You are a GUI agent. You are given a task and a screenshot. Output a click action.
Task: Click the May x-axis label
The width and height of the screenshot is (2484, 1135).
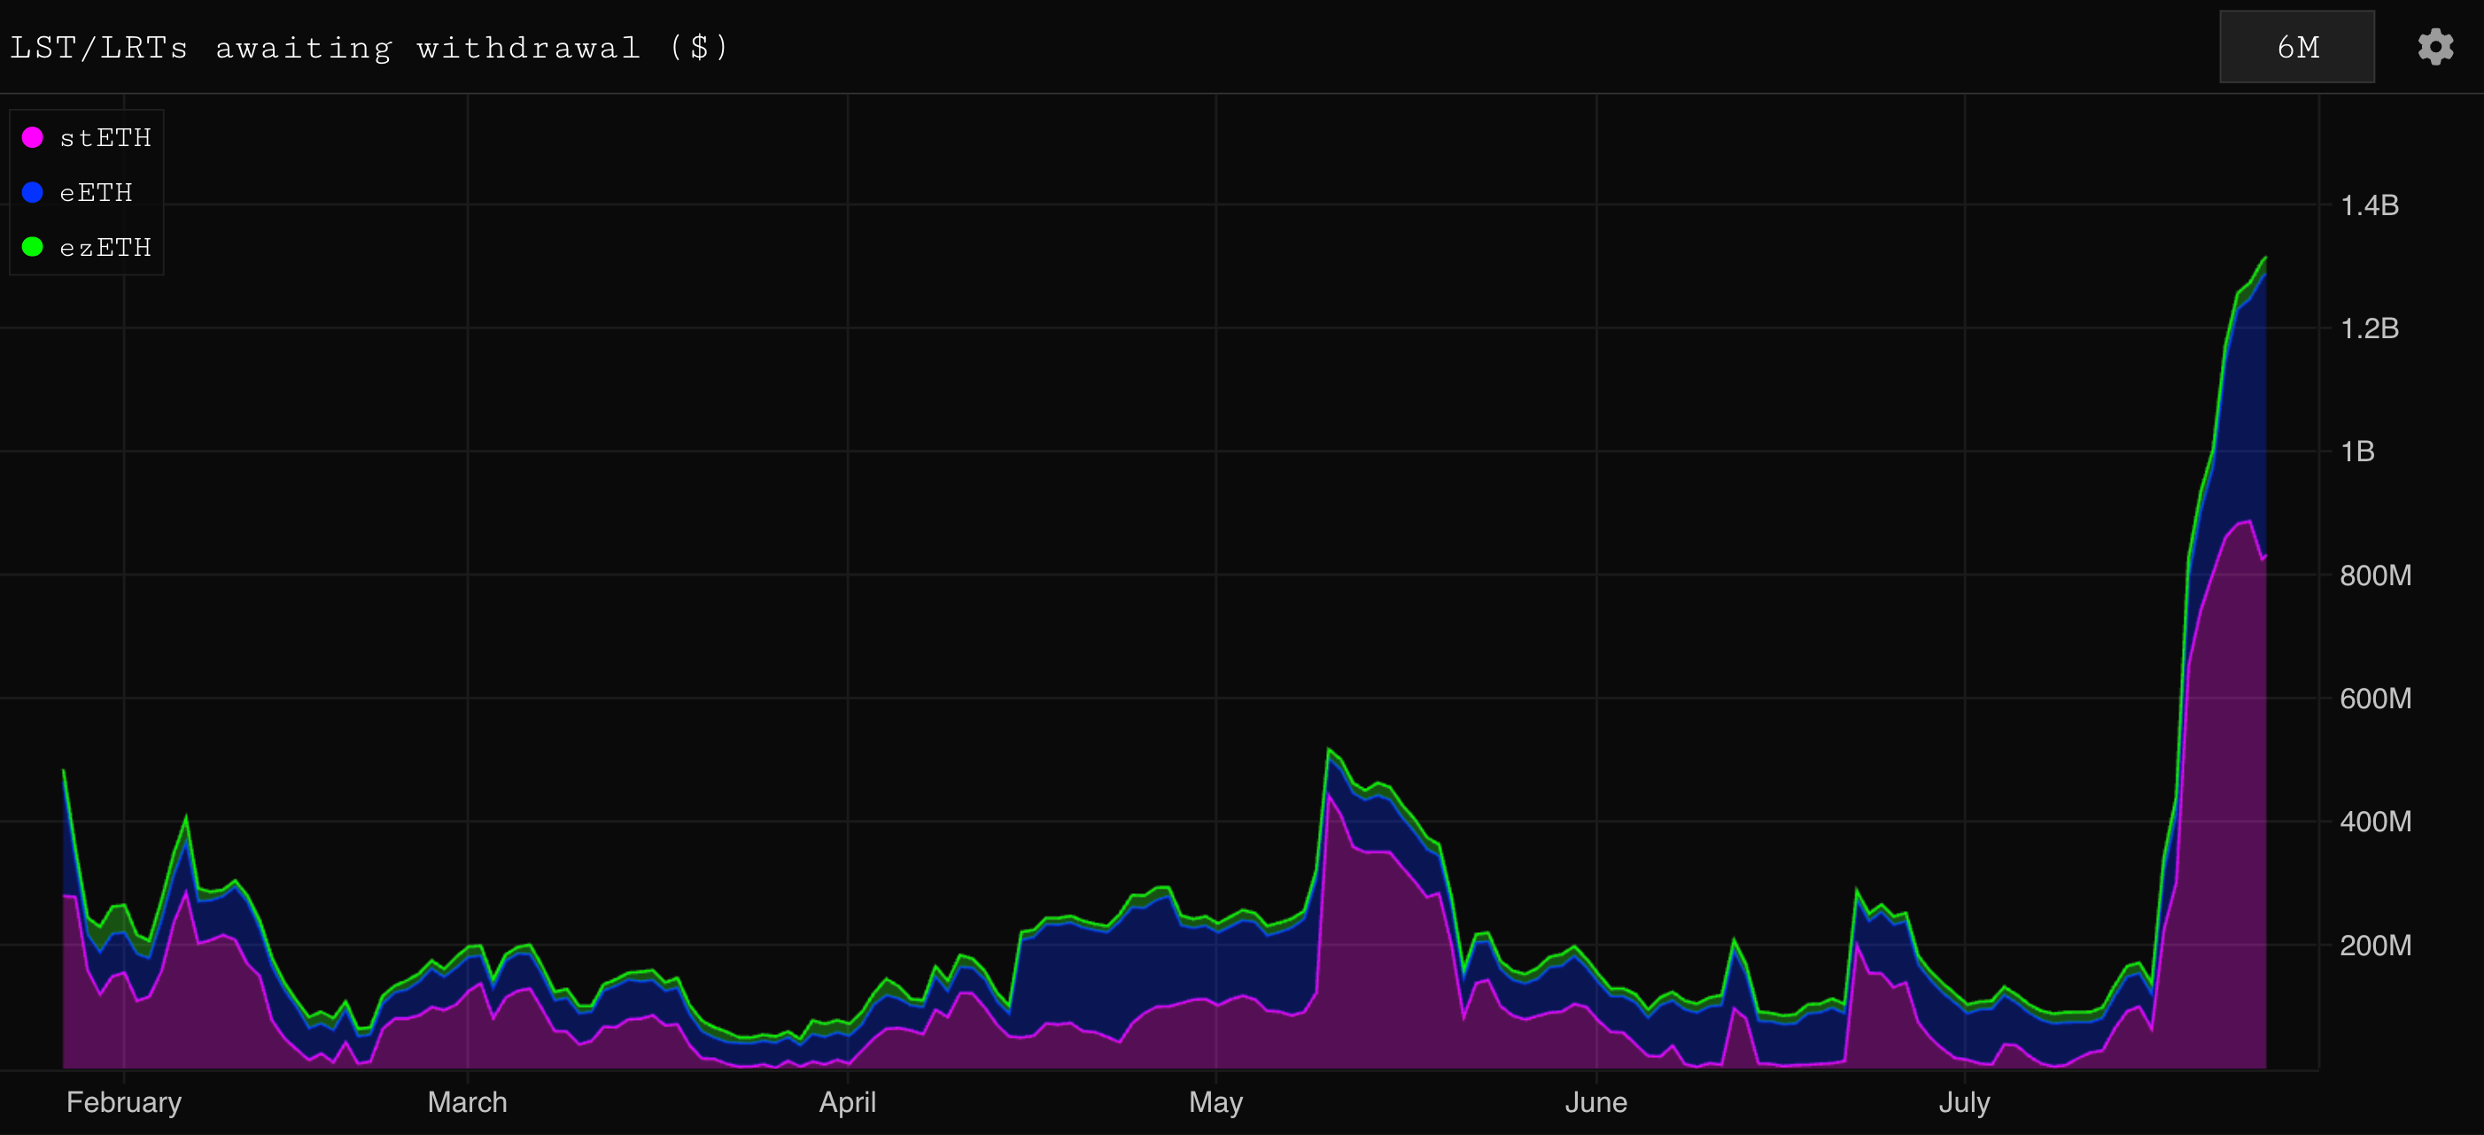1215,1101
